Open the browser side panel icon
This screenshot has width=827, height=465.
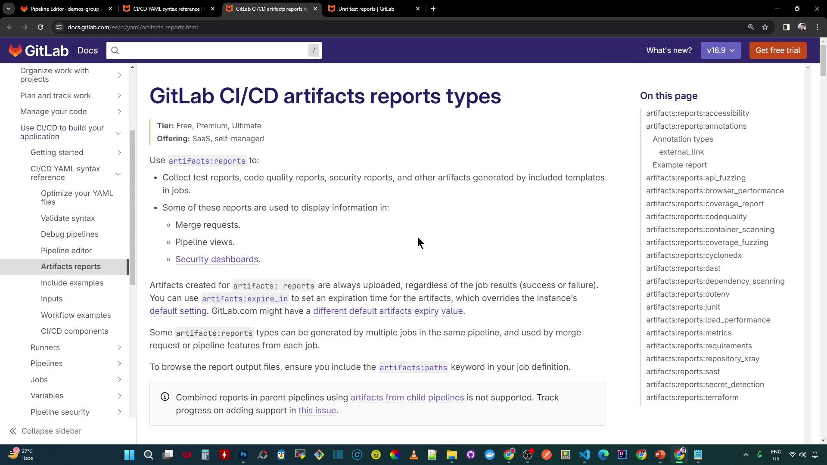tap(786, 27)
